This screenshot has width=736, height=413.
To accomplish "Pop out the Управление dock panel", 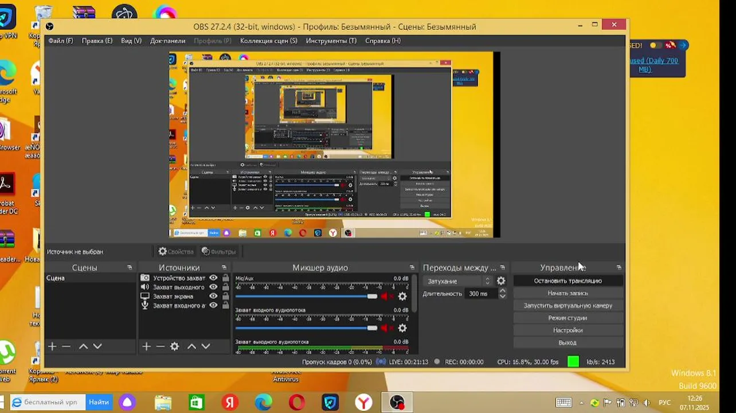I will click(618, 268).
